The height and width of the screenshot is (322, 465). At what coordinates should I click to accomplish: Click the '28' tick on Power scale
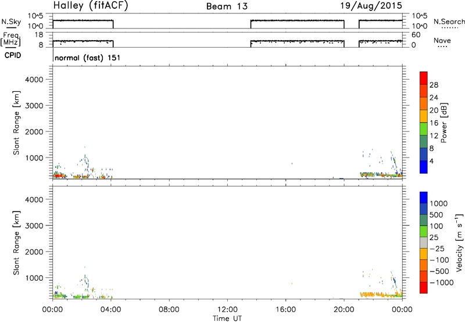[x=434, y=85]
